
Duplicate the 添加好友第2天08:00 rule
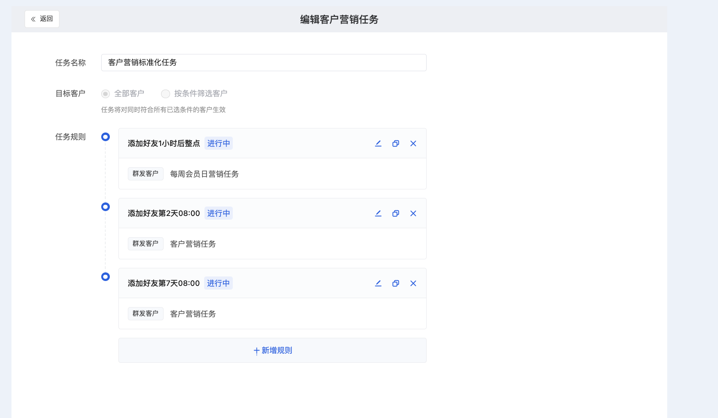tap(395, 213)
